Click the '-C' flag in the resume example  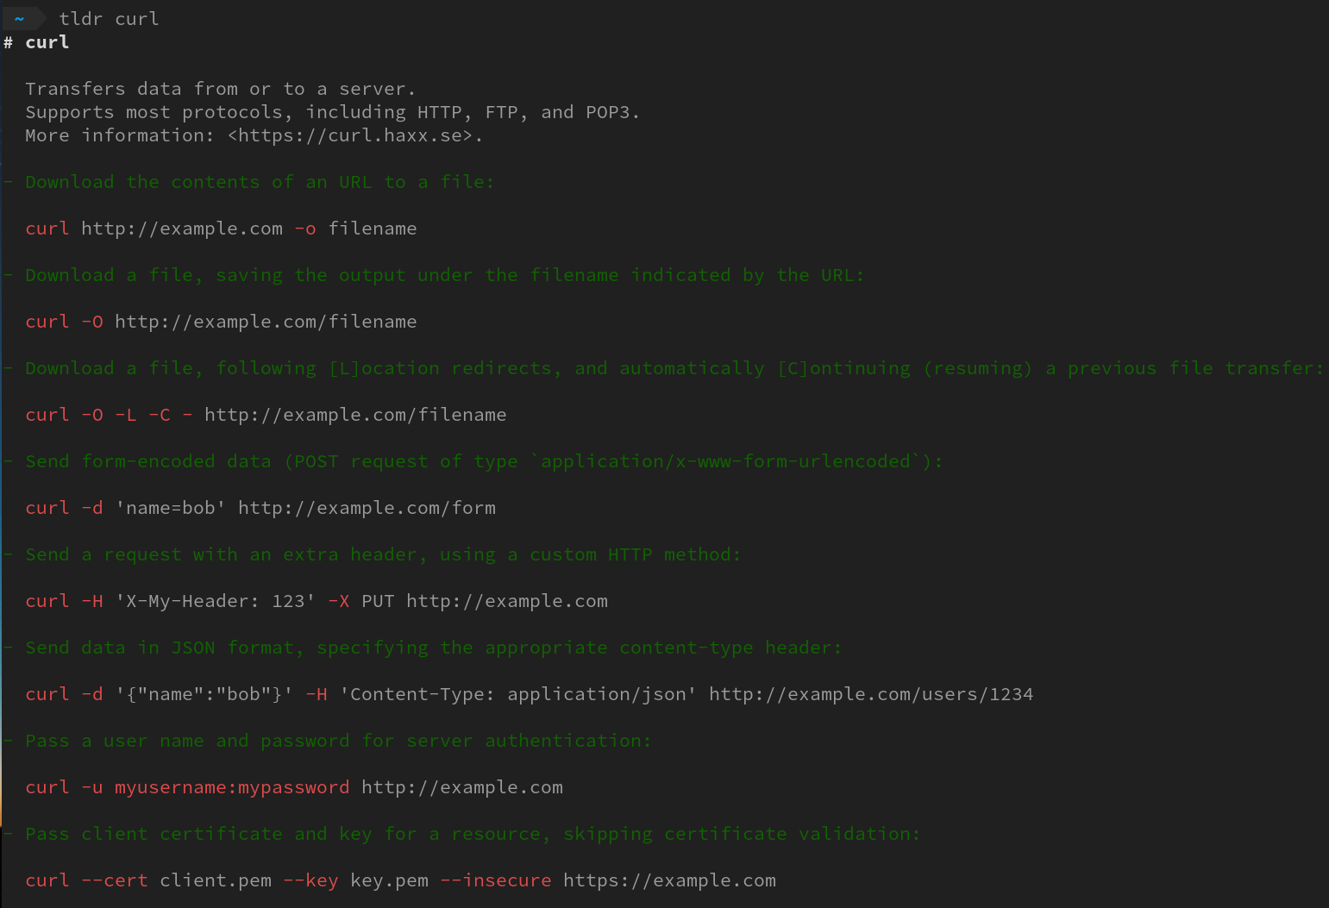pos(160,415)
